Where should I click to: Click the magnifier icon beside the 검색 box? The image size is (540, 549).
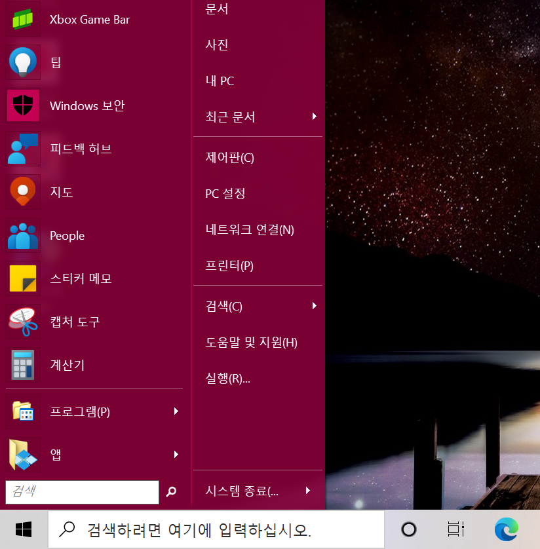coord(170,492)
